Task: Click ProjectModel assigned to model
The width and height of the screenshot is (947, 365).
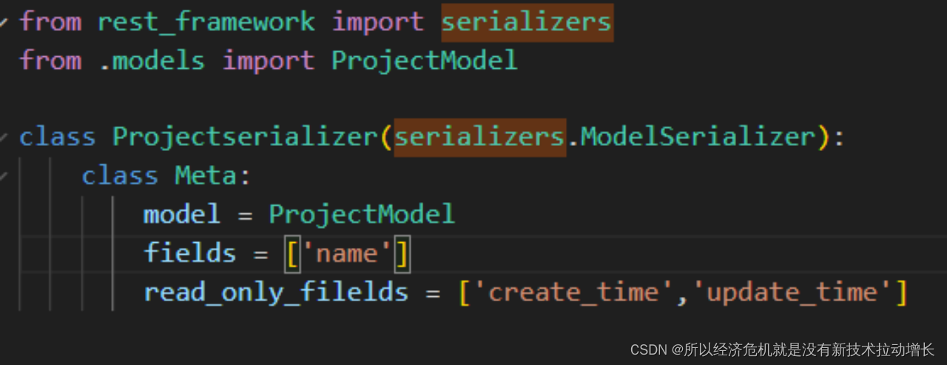Action: [x=362, y=215]
